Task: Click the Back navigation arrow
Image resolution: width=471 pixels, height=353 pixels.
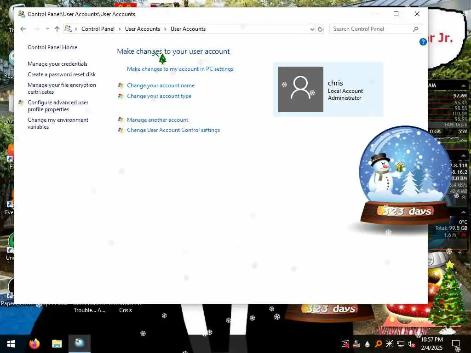Action: (23, 29)
